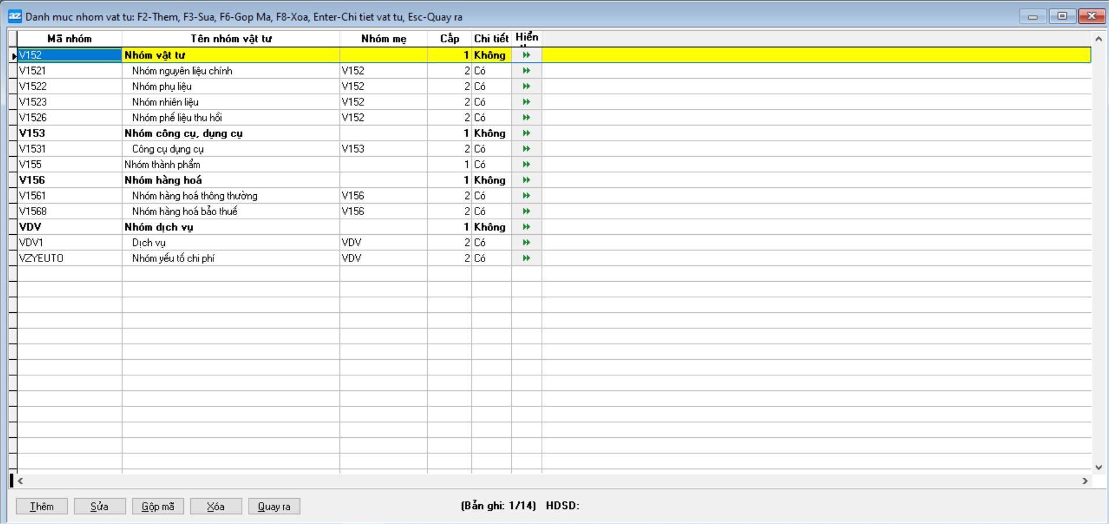Click green arrow in Nhóm hàng hoá bảo thuế row
Viewport: 1109px width, 524px height.
click(x=526, y=211)
